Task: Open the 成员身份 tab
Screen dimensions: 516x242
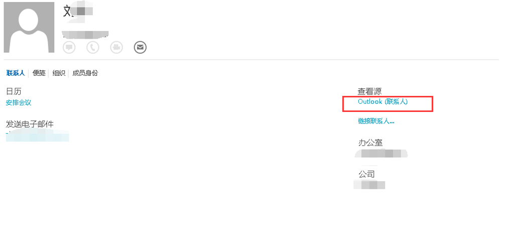Action: pyautogui.click(x=85, y=73)
